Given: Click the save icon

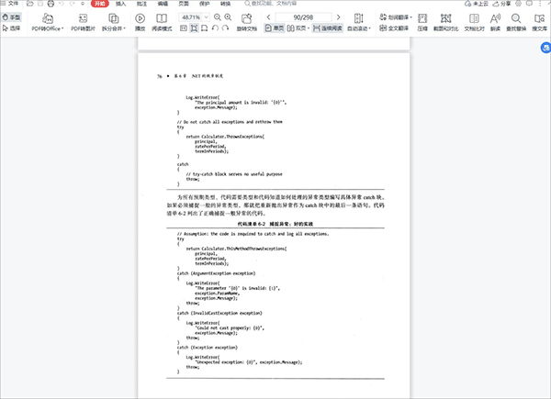Looking at the screenshot, I should tap(40, 4).
